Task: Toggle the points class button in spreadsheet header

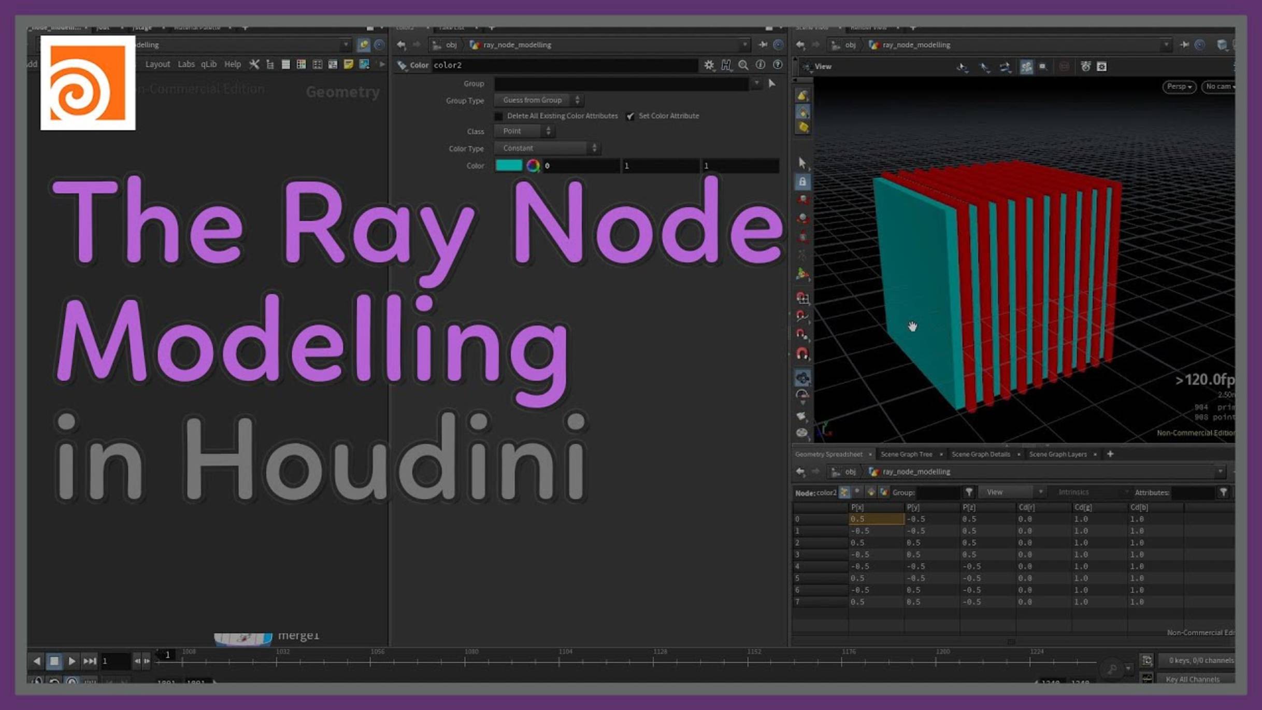Action: pos(844,492)
